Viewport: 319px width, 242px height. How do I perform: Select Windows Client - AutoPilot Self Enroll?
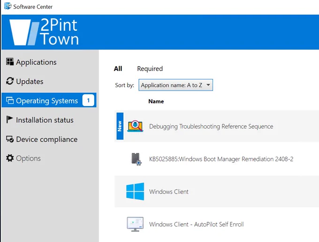[197, 224]
